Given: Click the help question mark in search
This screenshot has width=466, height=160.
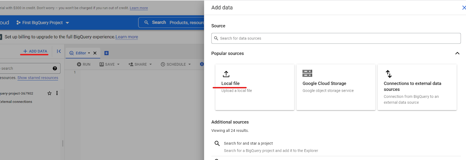Looking at the screenshot, I should pos(55,69).
